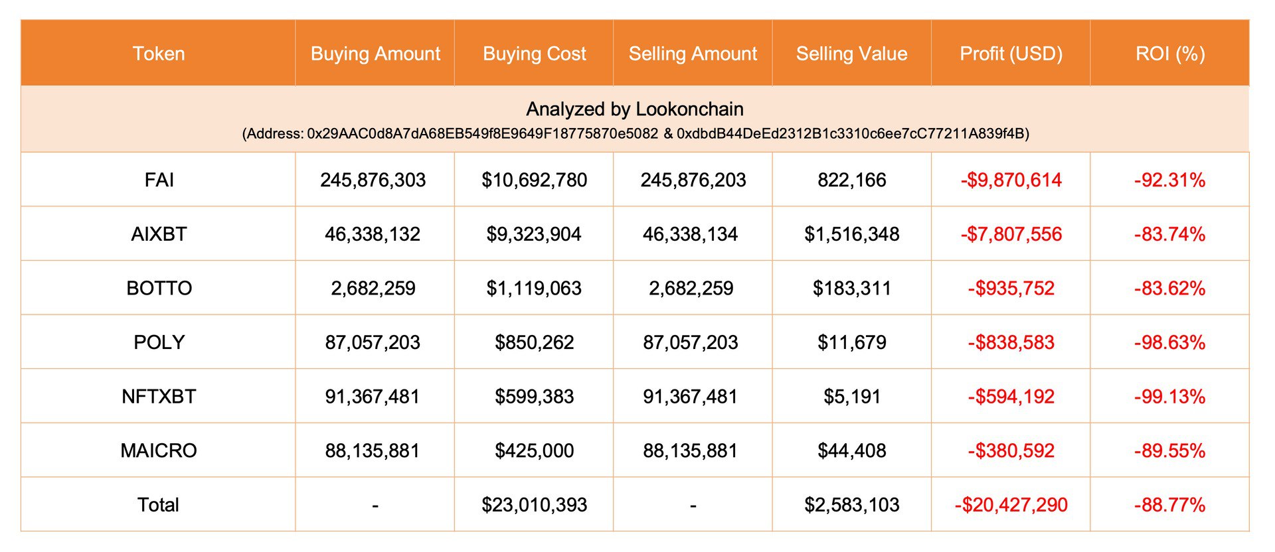Select the AIXBT token cell
This screenshot has height=552, width=1275.
[x=159, y=234]
